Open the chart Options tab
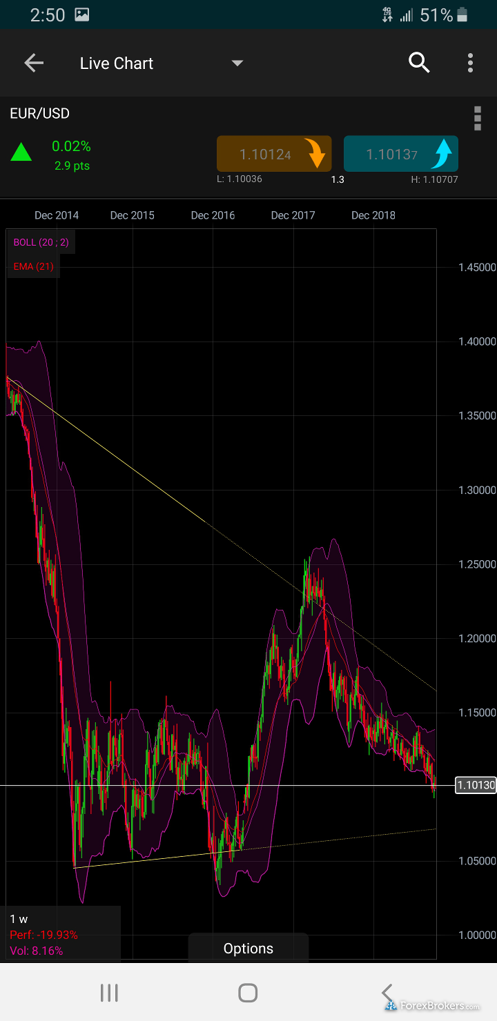The height and width of the screenshot is (1021, 497). [248, 948]
